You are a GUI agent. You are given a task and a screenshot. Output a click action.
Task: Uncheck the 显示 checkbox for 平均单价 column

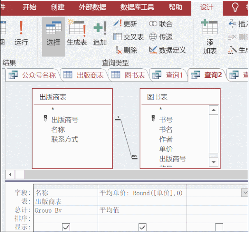coord(142,227)
